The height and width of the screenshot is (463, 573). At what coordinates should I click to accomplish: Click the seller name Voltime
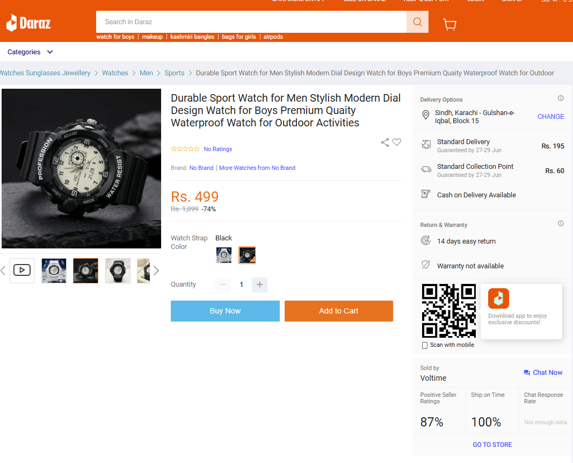click(433, 378)
